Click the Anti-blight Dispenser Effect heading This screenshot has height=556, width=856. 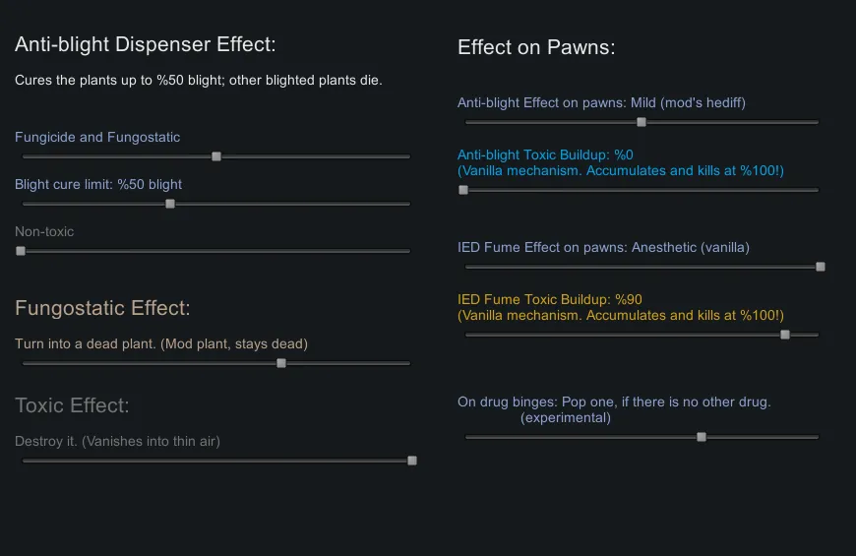146,44
